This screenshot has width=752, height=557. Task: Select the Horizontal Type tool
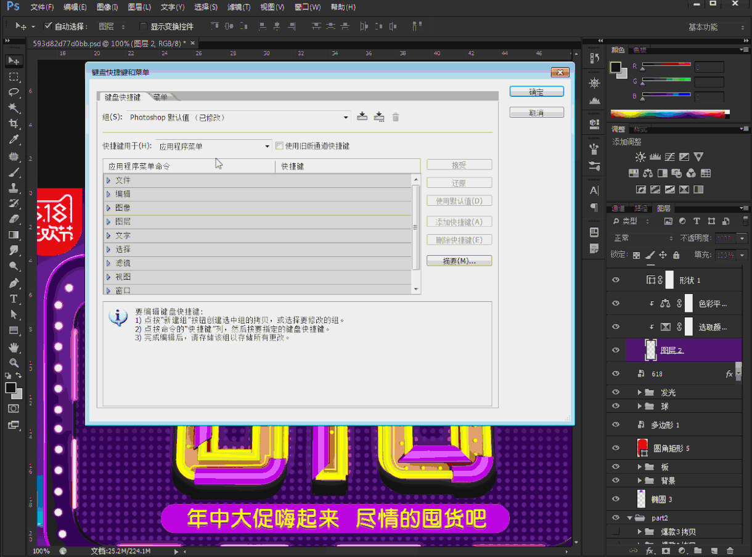point(14,299)
